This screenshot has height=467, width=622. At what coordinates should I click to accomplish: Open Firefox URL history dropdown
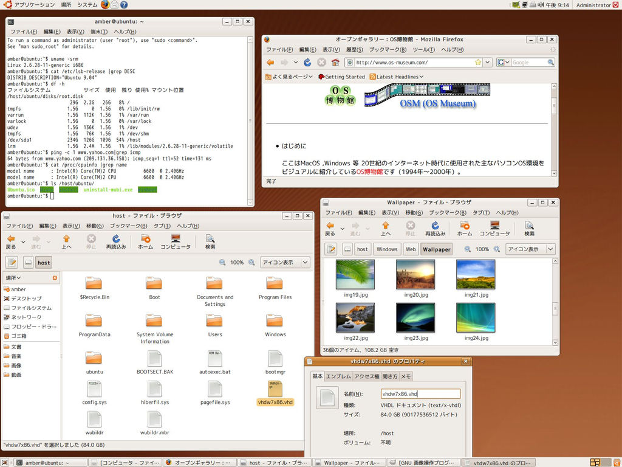[488, 63]
